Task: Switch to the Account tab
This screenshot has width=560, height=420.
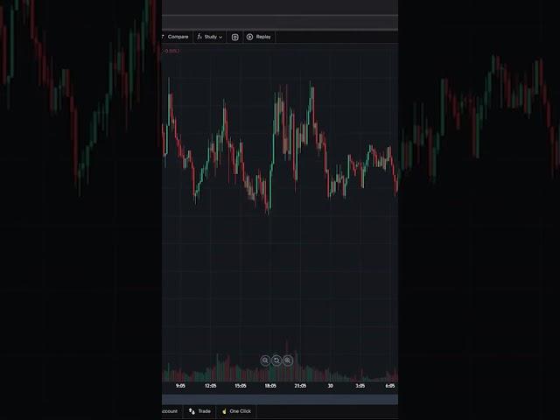Action: (171, 411)
